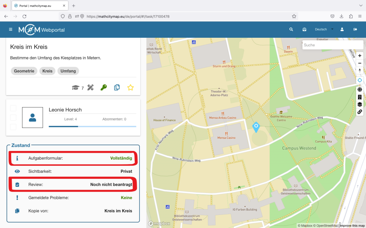Click the logout icon in header
Image resolution: width=366 pixels, height=228 pixels.
click(355, 30)
